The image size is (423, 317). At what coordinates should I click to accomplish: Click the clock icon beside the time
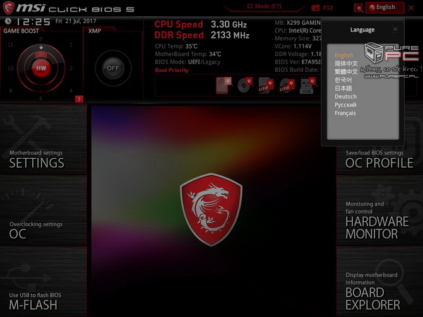click(8, 21)
